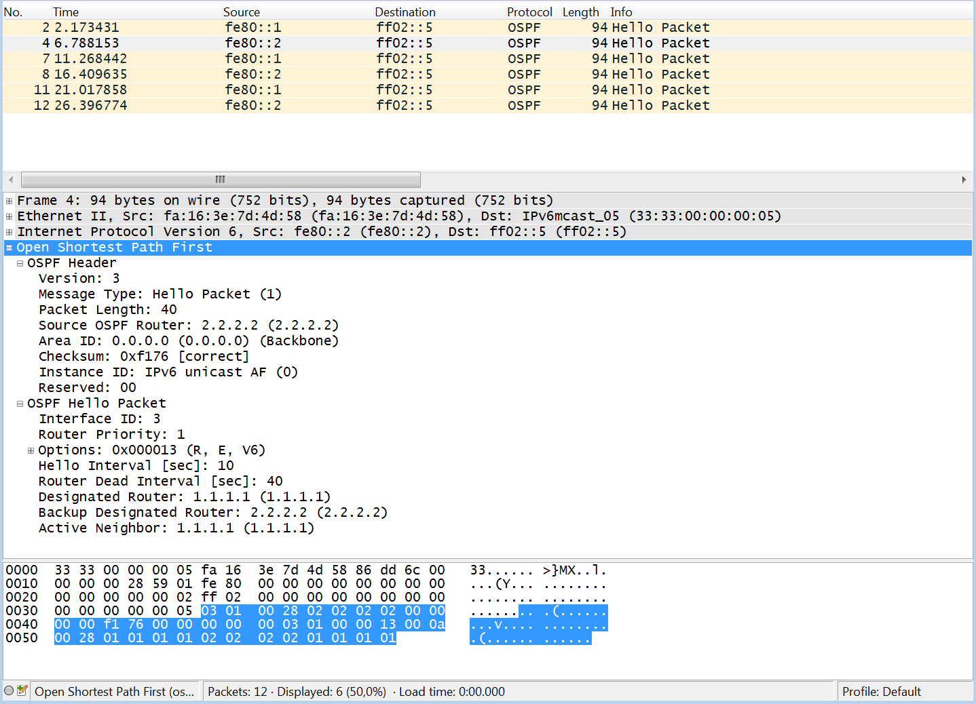Select Packet Length: 40 field
976x704 pixels.
click(108, 310)
